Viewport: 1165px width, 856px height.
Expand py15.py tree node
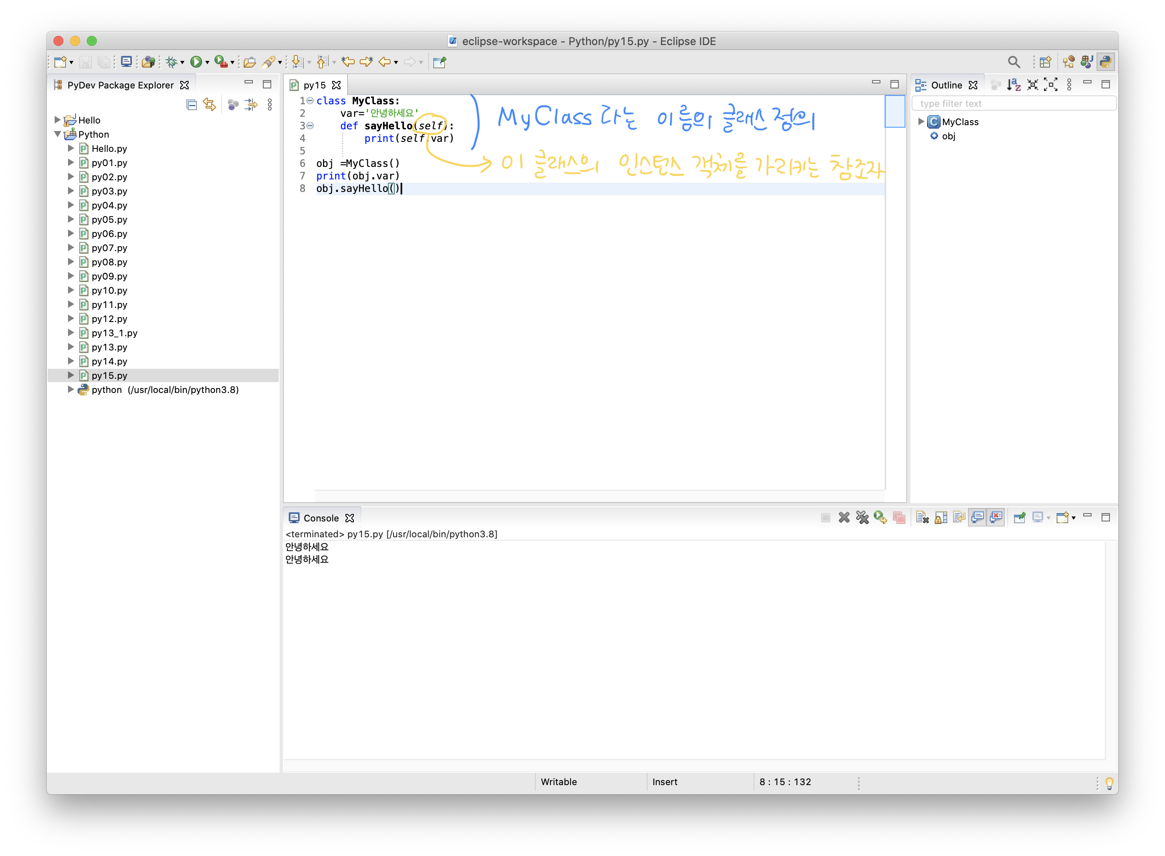pyautogui.click(x=71, y=375)
